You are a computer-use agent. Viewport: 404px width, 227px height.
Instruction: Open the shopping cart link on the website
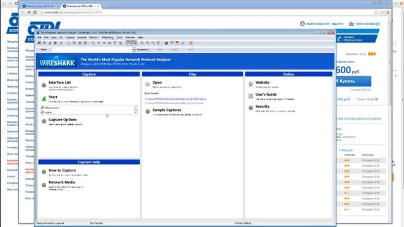coord(364,24)
